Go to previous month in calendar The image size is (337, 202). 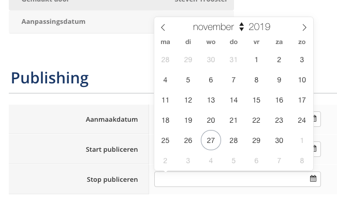pos(163,27)
